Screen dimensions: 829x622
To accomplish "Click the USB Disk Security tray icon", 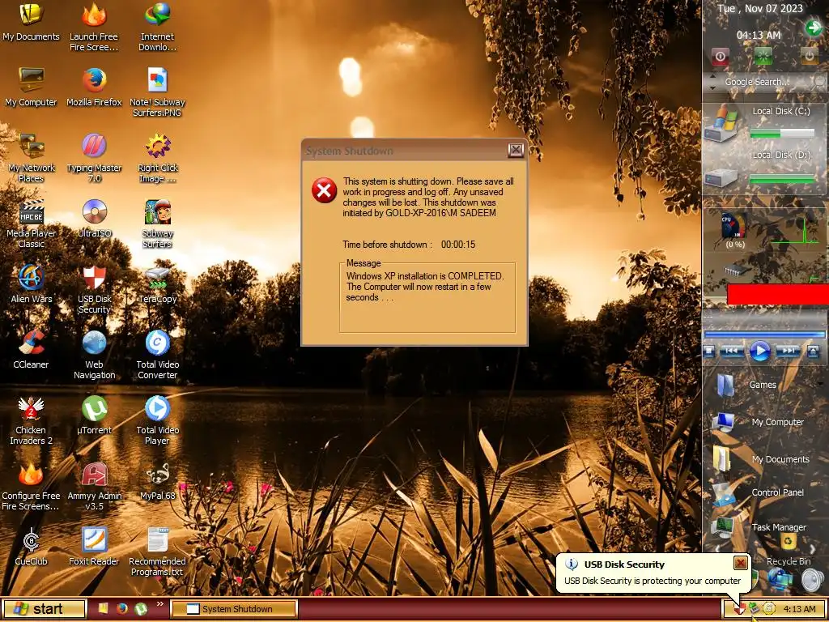I will point(738,609).
